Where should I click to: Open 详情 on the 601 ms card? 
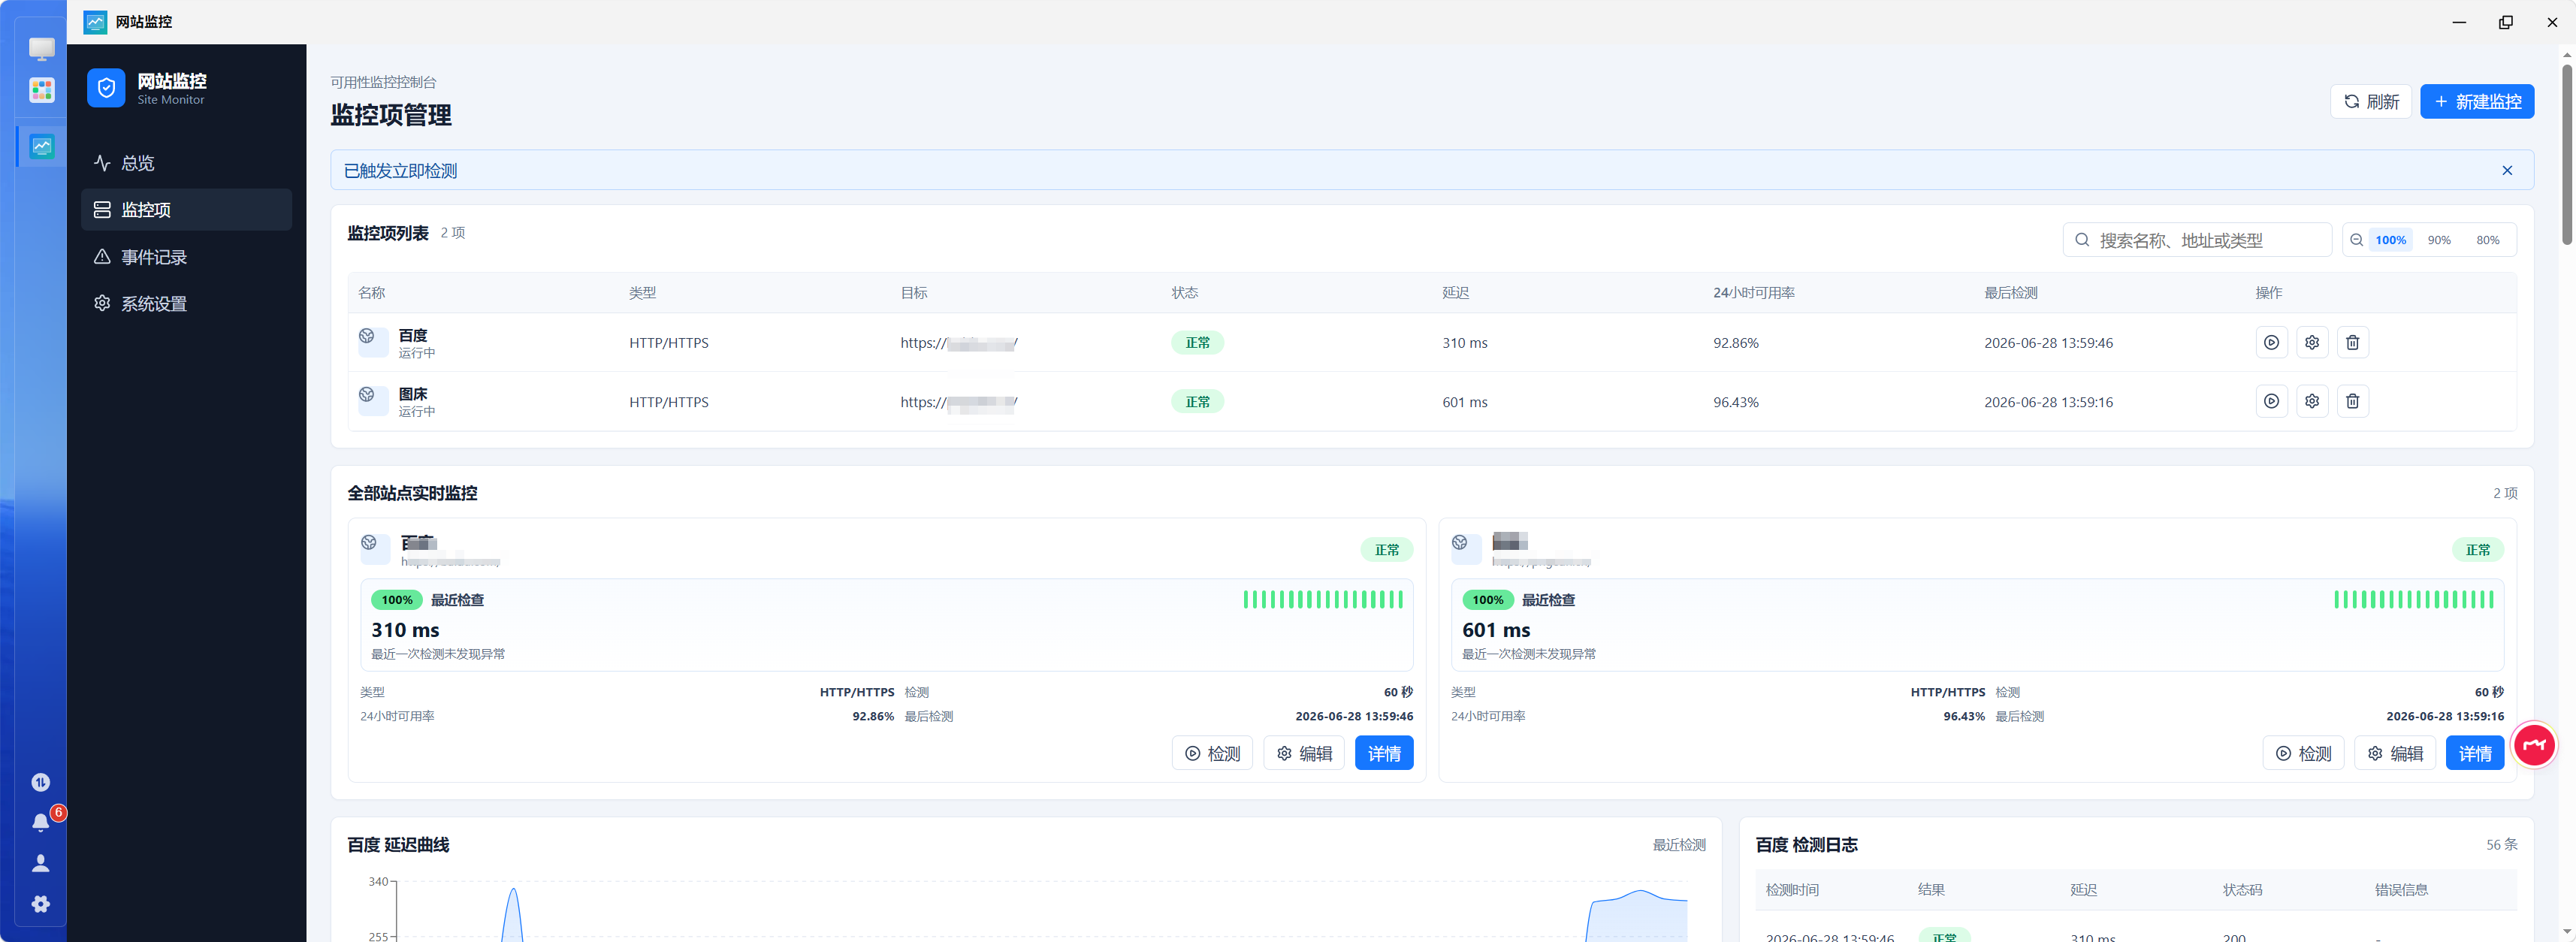pos(2475,753)
